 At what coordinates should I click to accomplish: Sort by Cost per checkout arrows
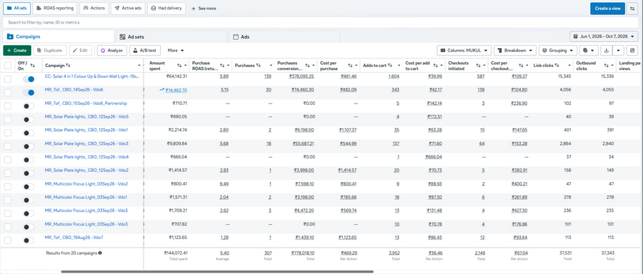pyautogui.click(x=521, y=65)
